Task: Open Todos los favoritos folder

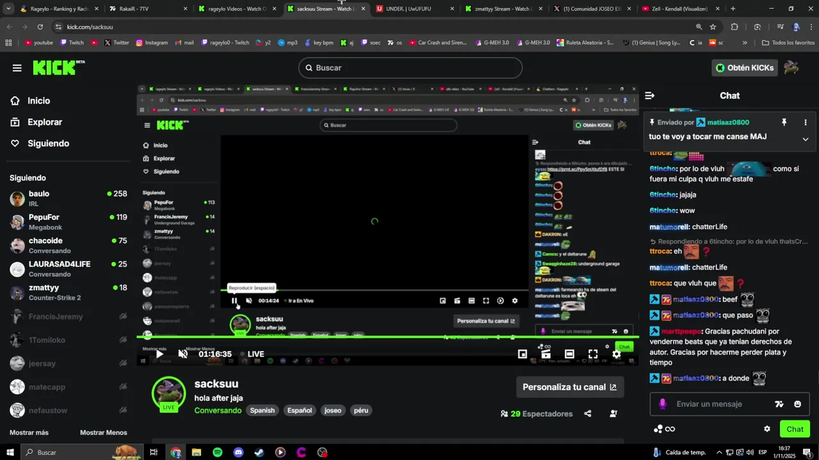Action: pos(788,43)
